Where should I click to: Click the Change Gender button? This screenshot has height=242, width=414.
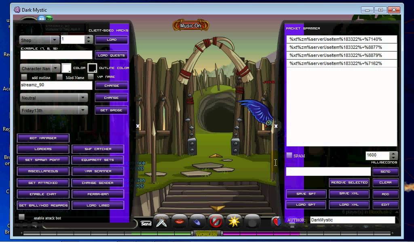[x=98, y=183]
